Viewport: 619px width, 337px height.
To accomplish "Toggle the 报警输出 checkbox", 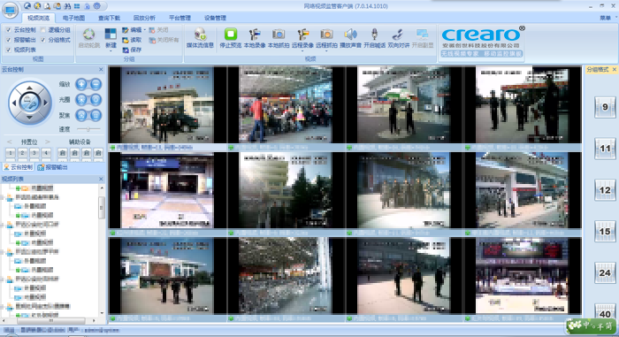I will point(8,40).
